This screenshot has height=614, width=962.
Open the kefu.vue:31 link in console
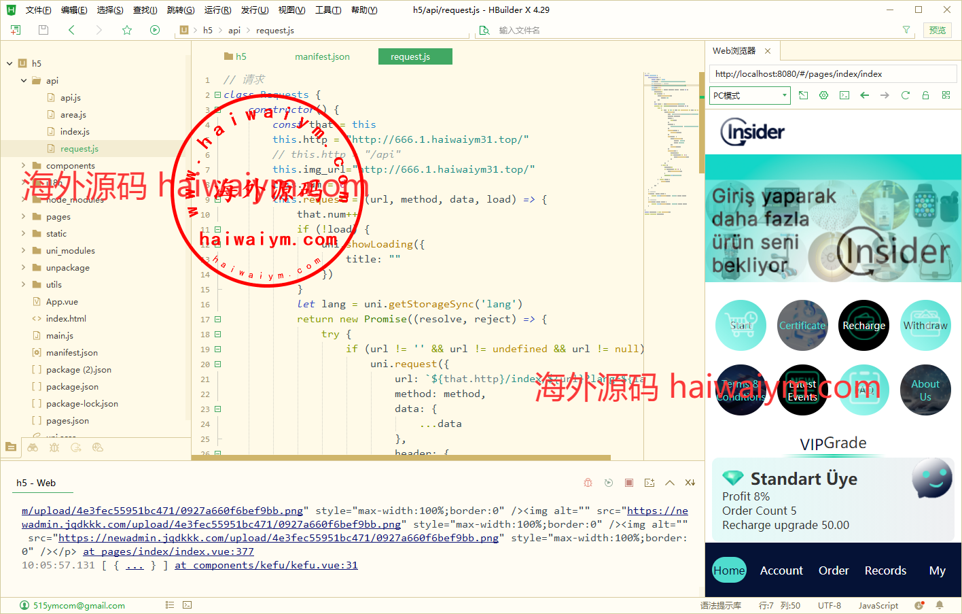pyautogui.click(x=266, y=565)
